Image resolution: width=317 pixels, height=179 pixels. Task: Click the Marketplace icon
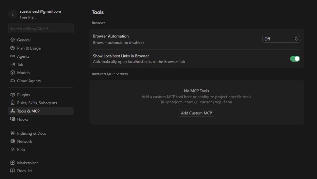13,163
